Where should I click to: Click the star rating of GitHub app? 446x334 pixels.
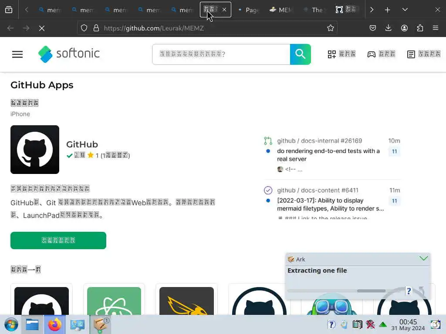point(91,155)
